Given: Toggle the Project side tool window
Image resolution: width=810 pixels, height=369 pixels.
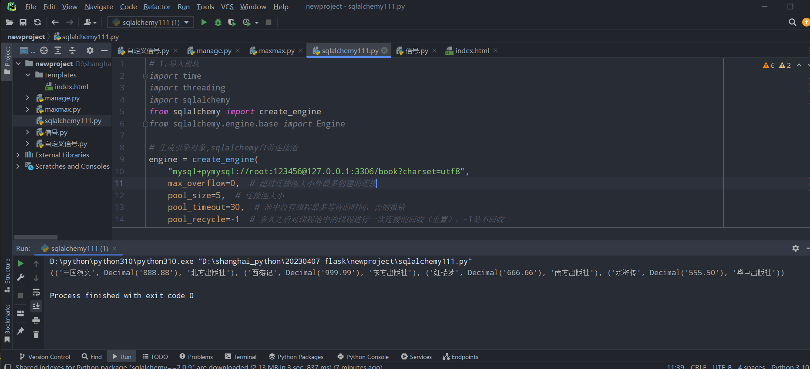Looking at the screenshot, I should [7, 60].
